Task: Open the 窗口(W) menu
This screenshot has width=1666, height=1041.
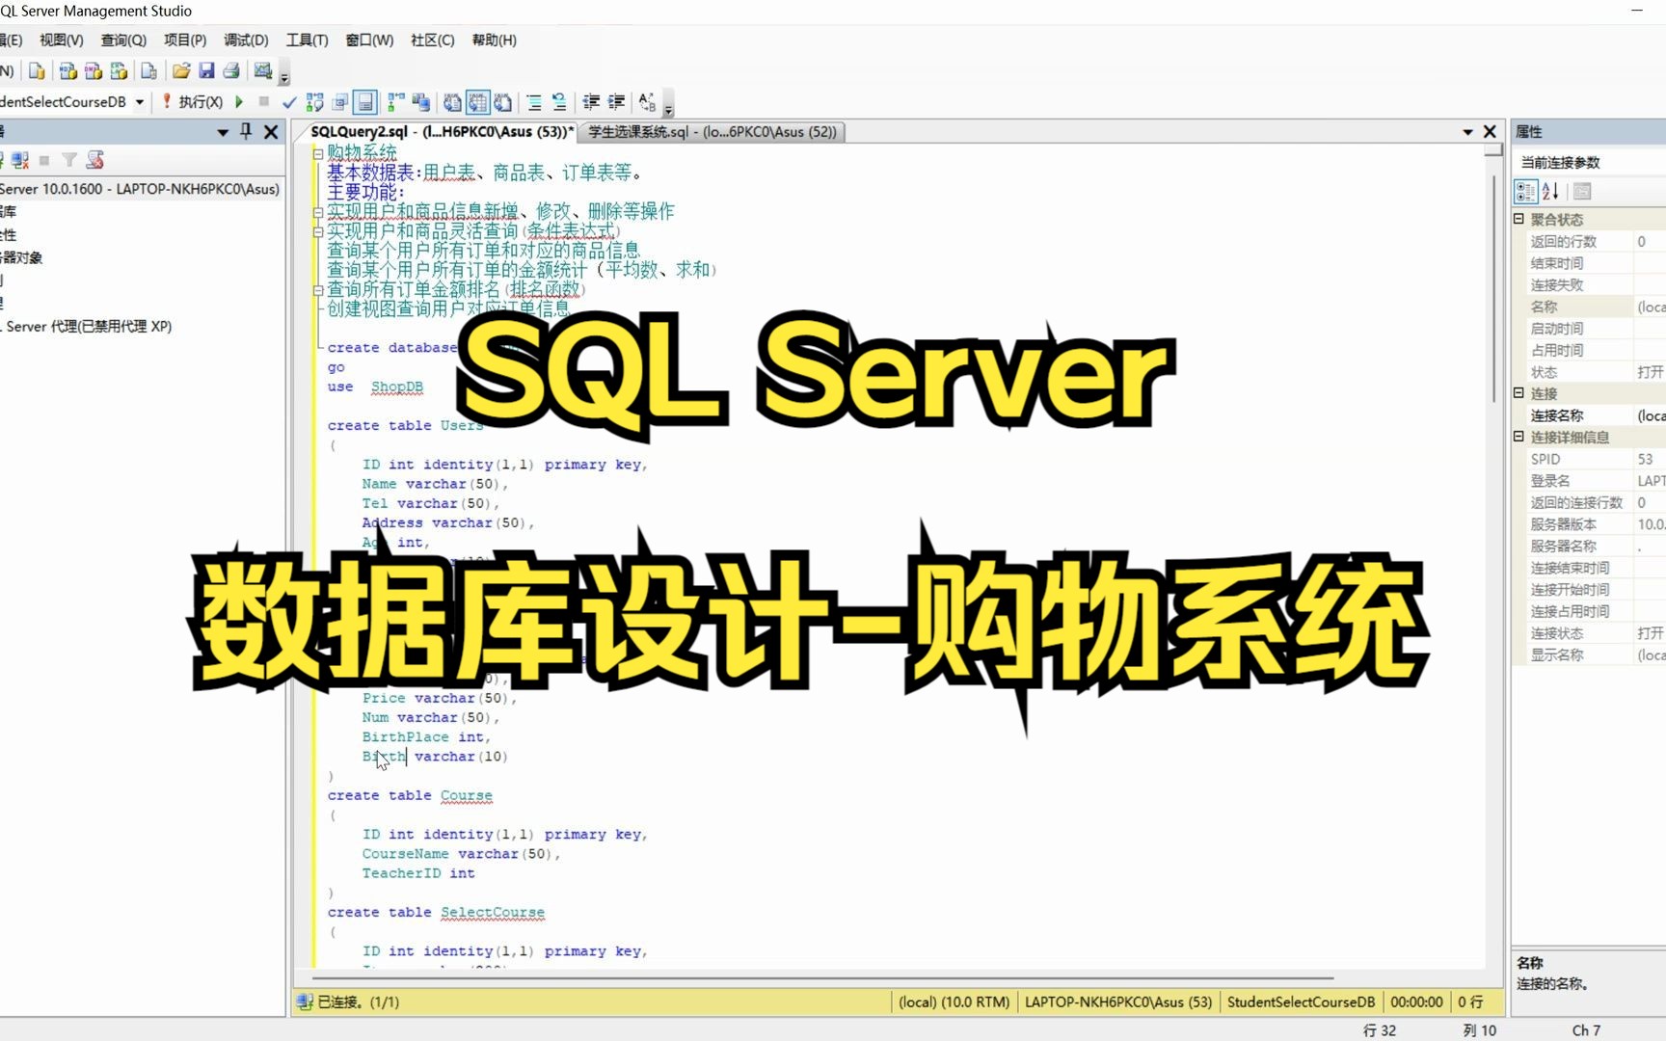Action: [x=369, y=40]
